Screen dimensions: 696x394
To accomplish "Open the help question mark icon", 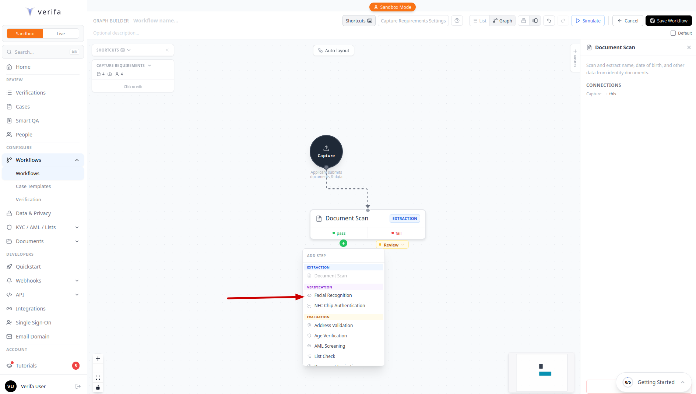I will tap(457, 21).
